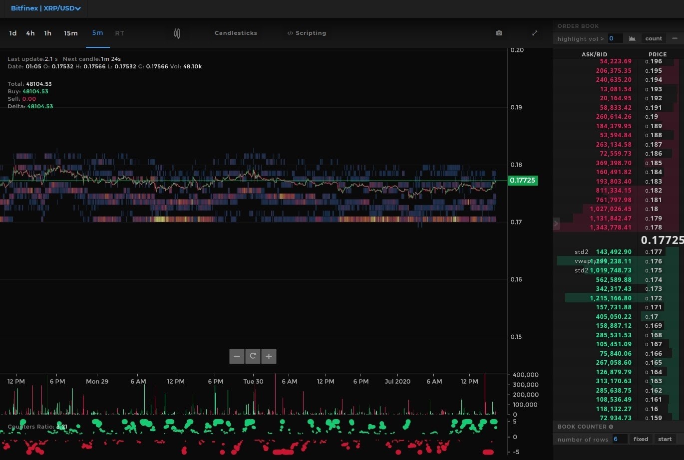684x460 pixels.
Task: Click the current price label 0.17725 on chart
Action: coord(523,181)
